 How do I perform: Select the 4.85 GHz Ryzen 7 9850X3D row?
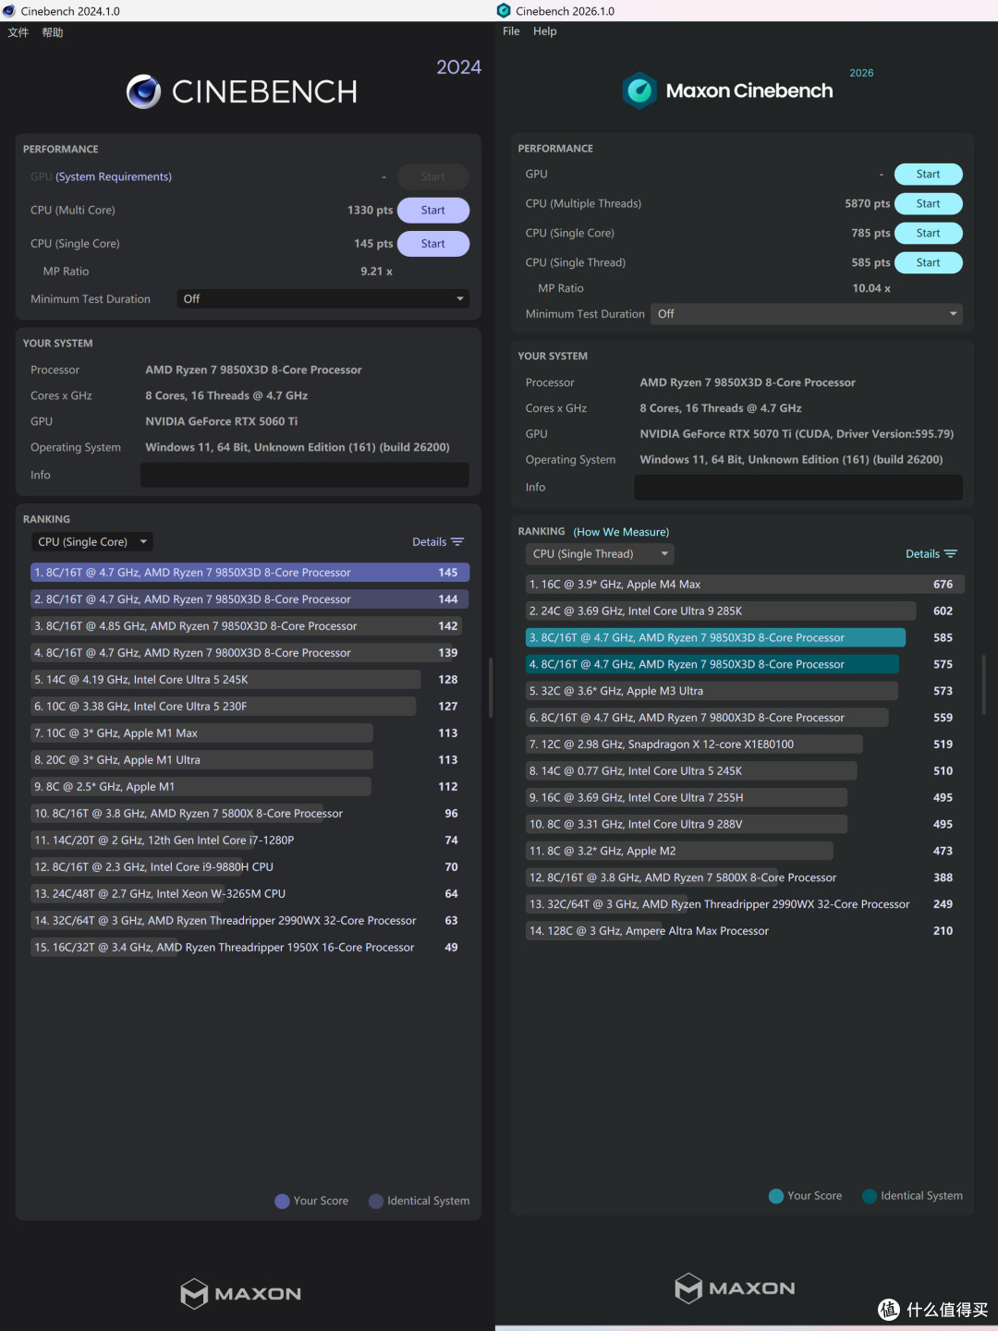click(249, 626)
